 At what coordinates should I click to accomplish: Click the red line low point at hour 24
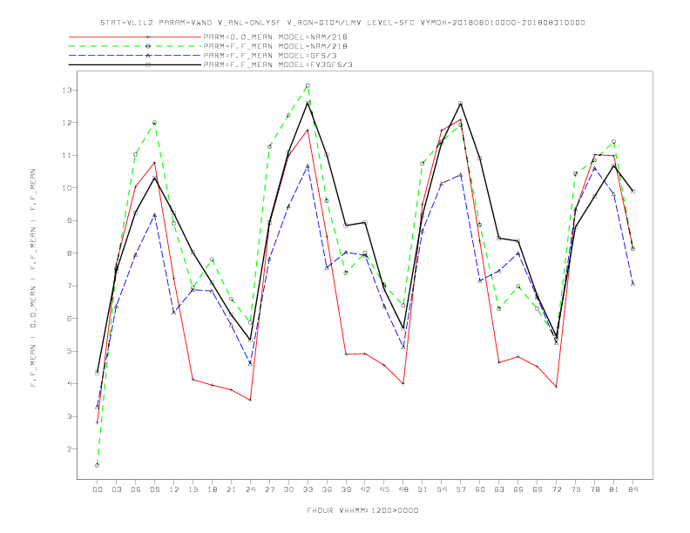pyautogui.click(x=250, y=401)
